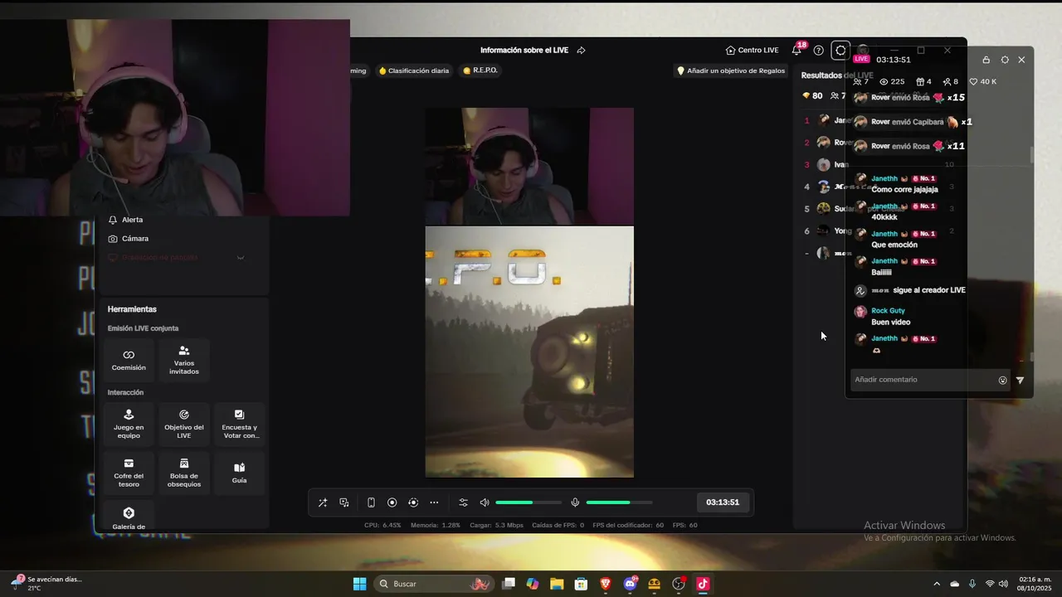Open the Guía tool
The height and width of the screenshot is (597, 1062).
point(240,473)
